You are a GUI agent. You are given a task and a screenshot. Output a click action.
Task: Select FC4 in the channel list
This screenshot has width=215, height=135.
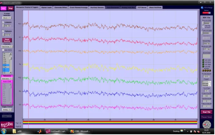[6, 63]
